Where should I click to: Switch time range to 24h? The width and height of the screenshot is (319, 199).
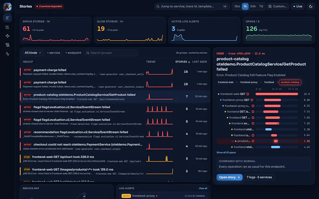[x=253, y=6]
